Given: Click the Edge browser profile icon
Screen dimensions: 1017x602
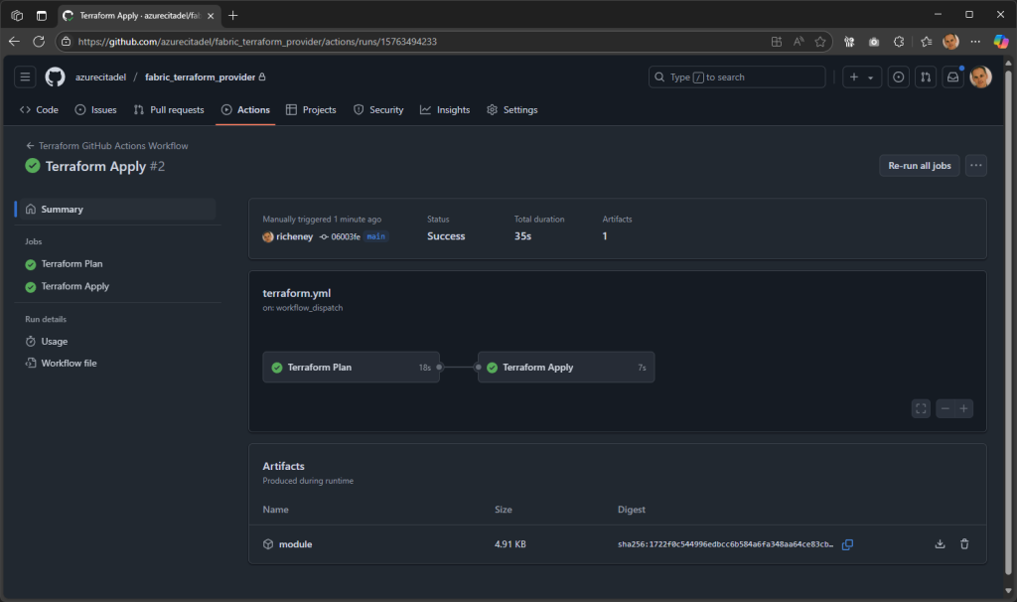Looking at the screenshot, I should click(948, 42).
